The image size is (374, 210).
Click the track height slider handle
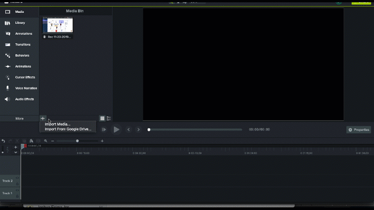(2, 152)
